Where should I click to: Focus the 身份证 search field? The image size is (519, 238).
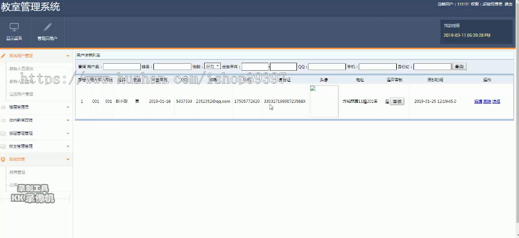(432, 67)
